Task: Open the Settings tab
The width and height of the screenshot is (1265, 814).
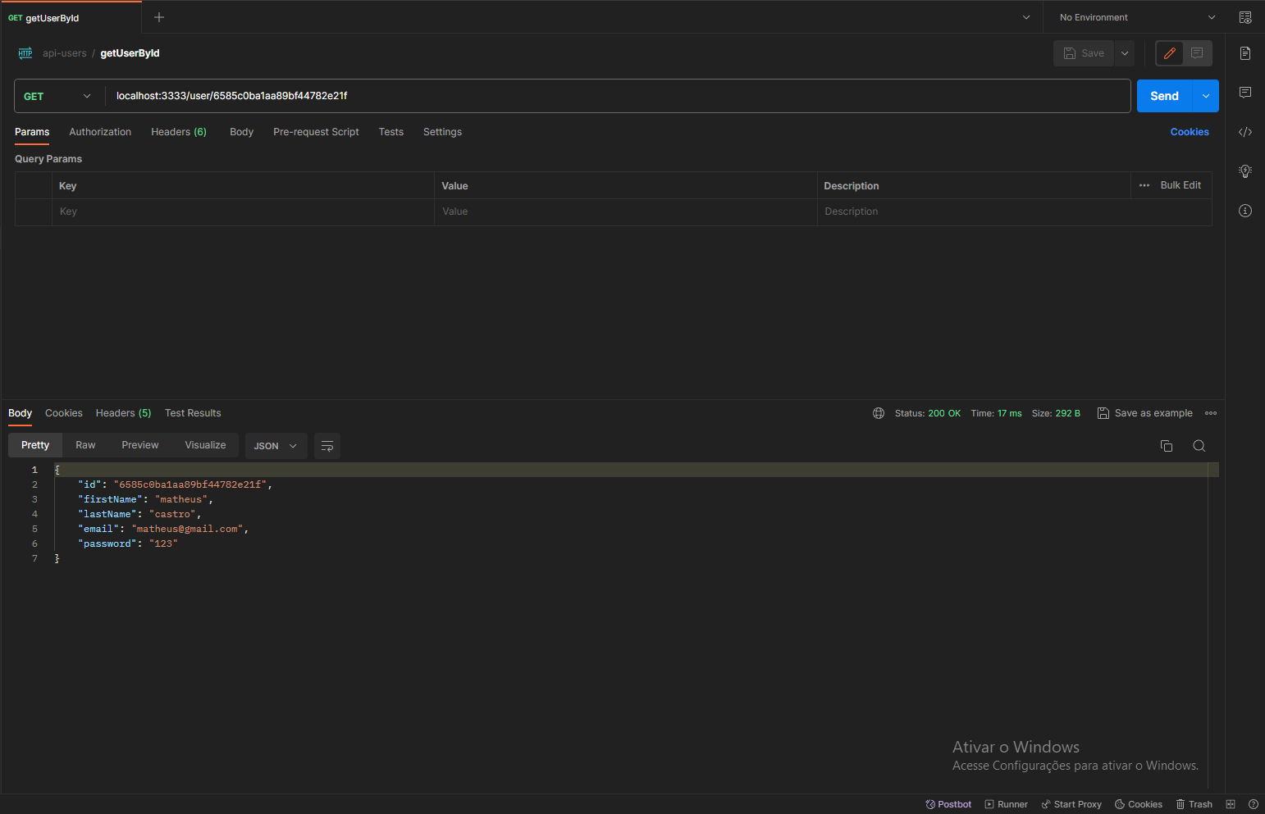Action: [442, 132]
